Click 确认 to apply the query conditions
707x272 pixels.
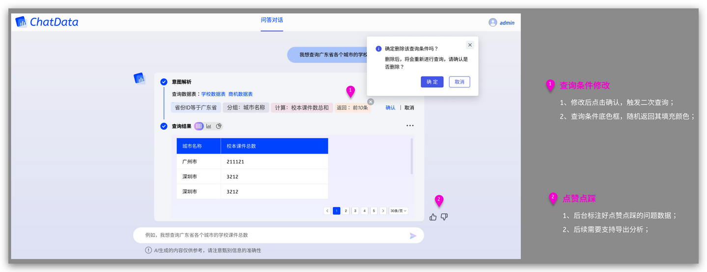pos(390,108)
